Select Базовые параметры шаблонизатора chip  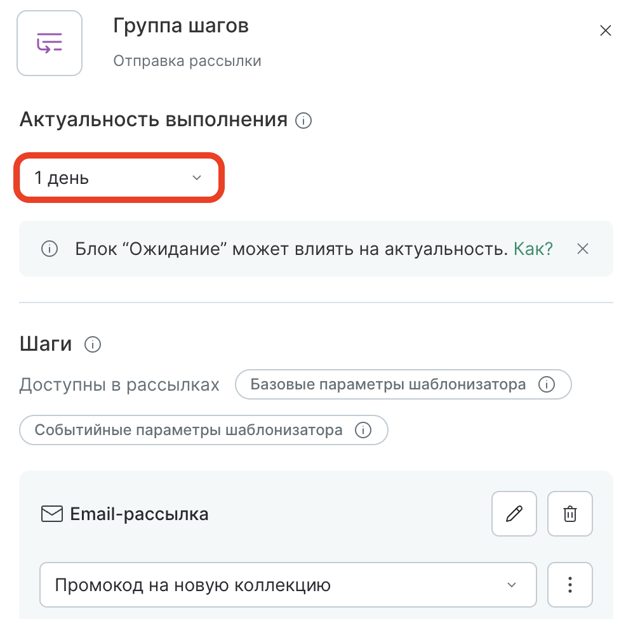(x=388, y=384)
